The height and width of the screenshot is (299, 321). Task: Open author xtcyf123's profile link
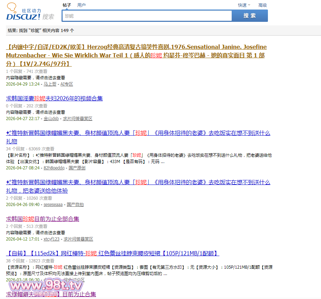(51, 239)
